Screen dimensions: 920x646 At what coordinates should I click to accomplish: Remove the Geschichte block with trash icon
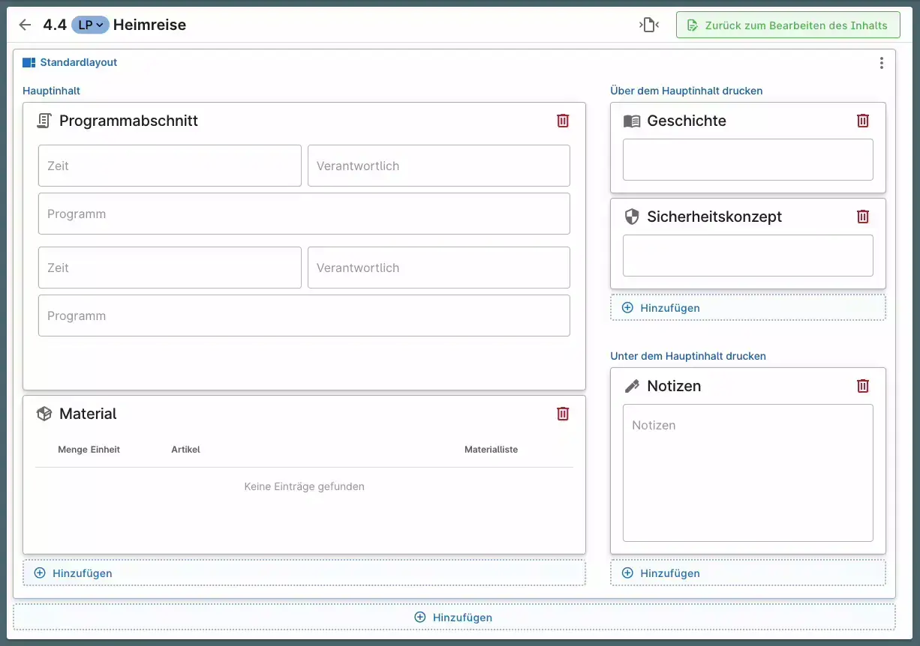[863, 121]
